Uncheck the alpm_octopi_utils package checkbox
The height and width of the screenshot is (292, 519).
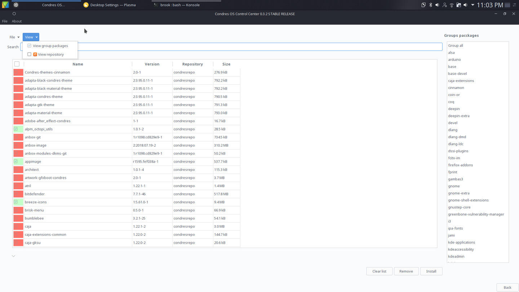point(16,129)
